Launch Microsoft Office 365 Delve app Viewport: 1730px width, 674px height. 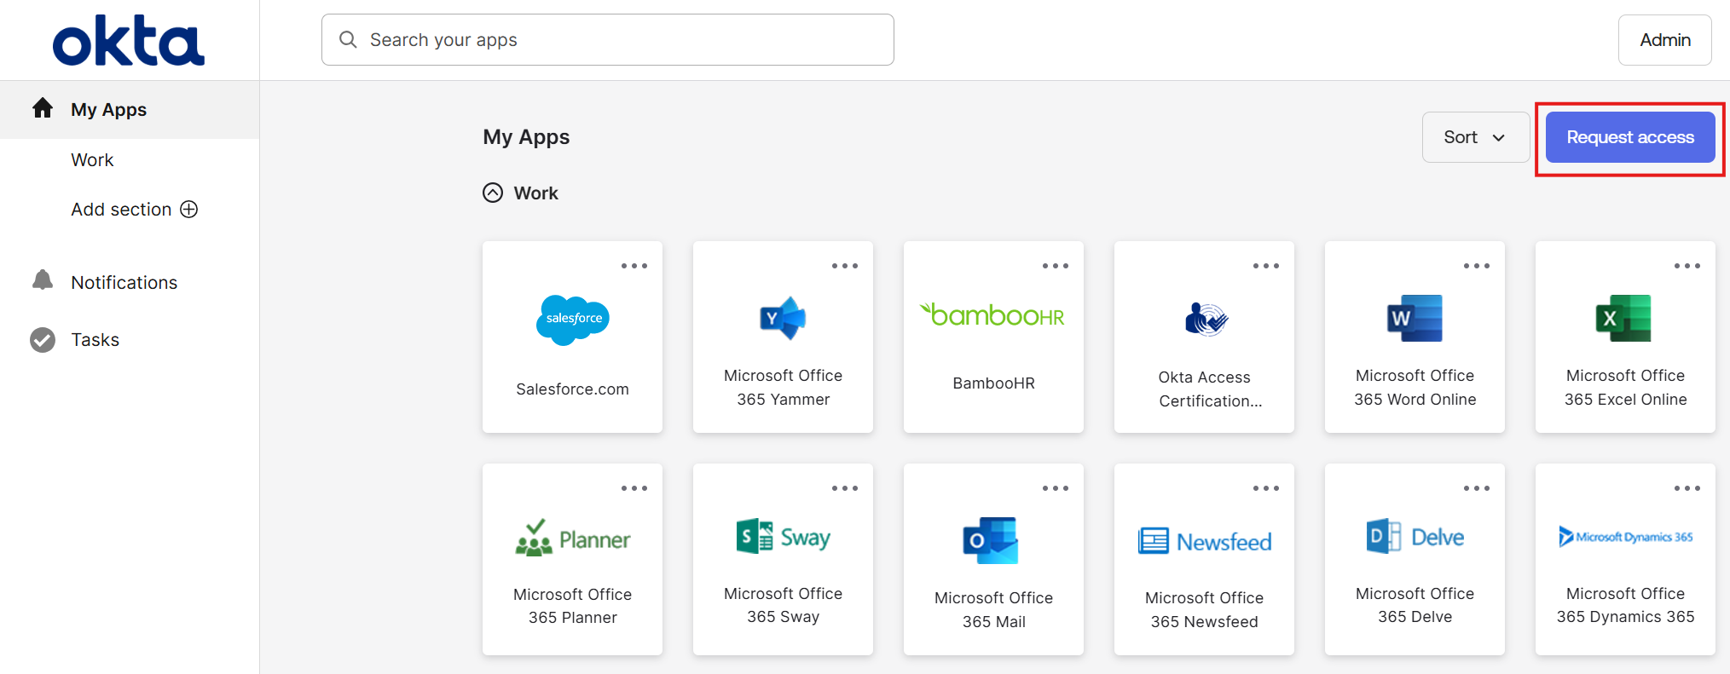pos(1415,539)
